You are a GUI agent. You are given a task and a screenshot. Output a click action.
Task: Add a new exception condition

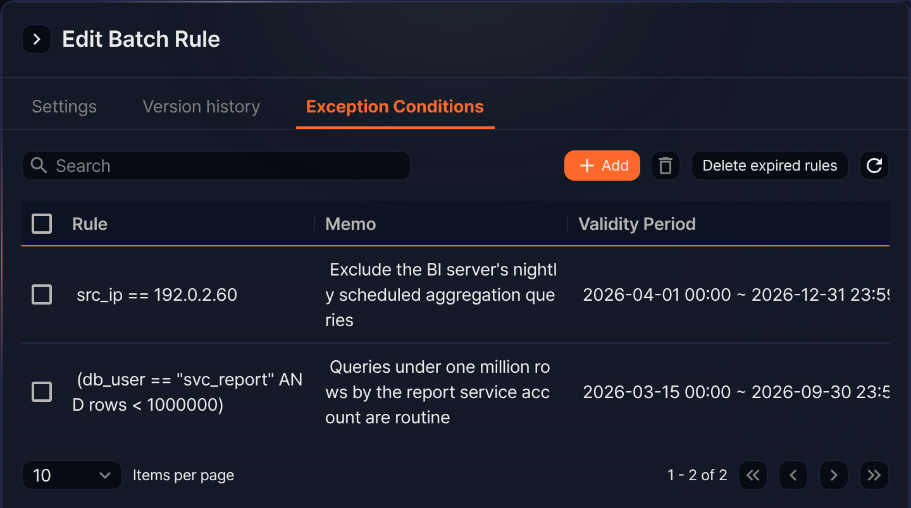pos(602,166)
